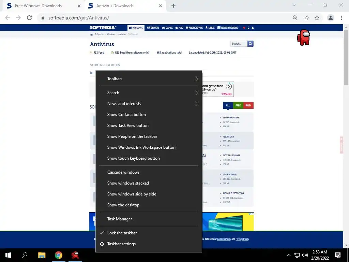Click the user account icon in Softpedia header

coord(253,28)
